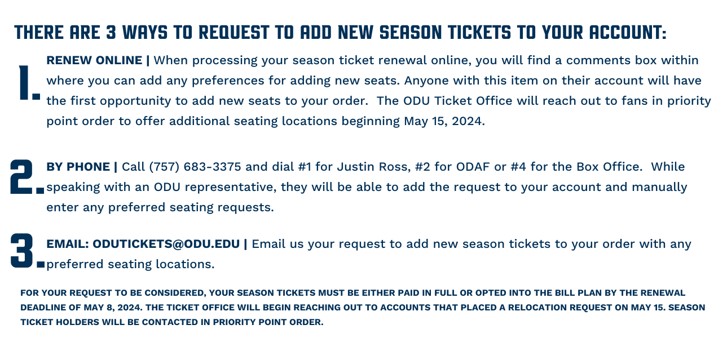Click the large numeral 3 marker
Screen dimensions: 727x338
[x=27, y=251]
